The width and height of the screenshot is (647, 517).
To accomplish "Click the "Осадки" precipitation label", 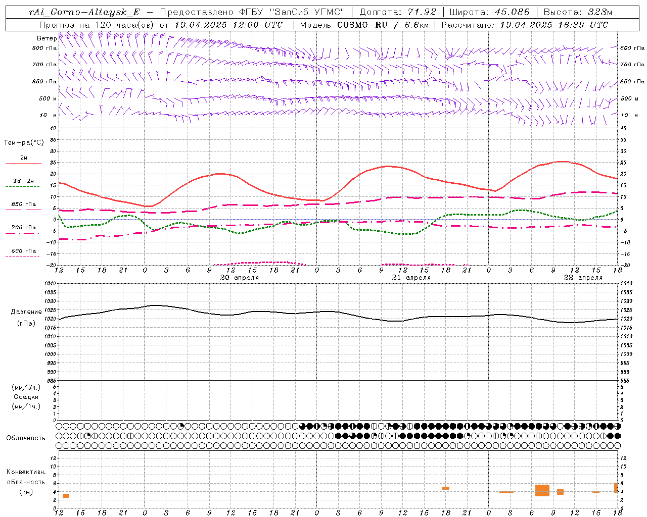I will coord(26,397).
